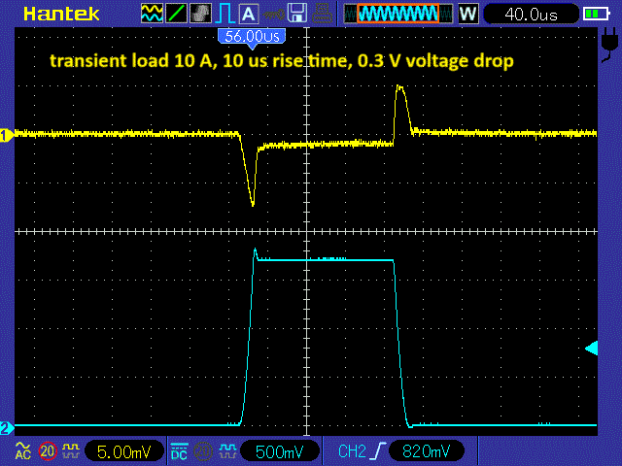
Task: Click the CH1 yellow probe square-wave icon
Action: [x=71, y=450]
